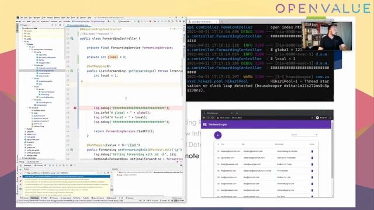374x210 pixels.
Task: Click the Project panel gear settings icon
Action: [x=60, y=25]
